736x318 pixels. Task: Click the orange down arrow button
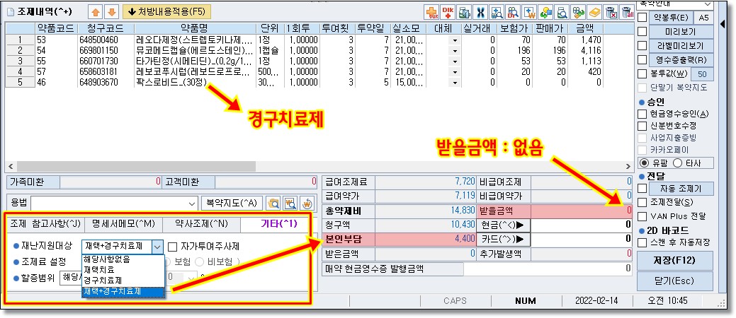pyautogui.click(x=111, y=11)
